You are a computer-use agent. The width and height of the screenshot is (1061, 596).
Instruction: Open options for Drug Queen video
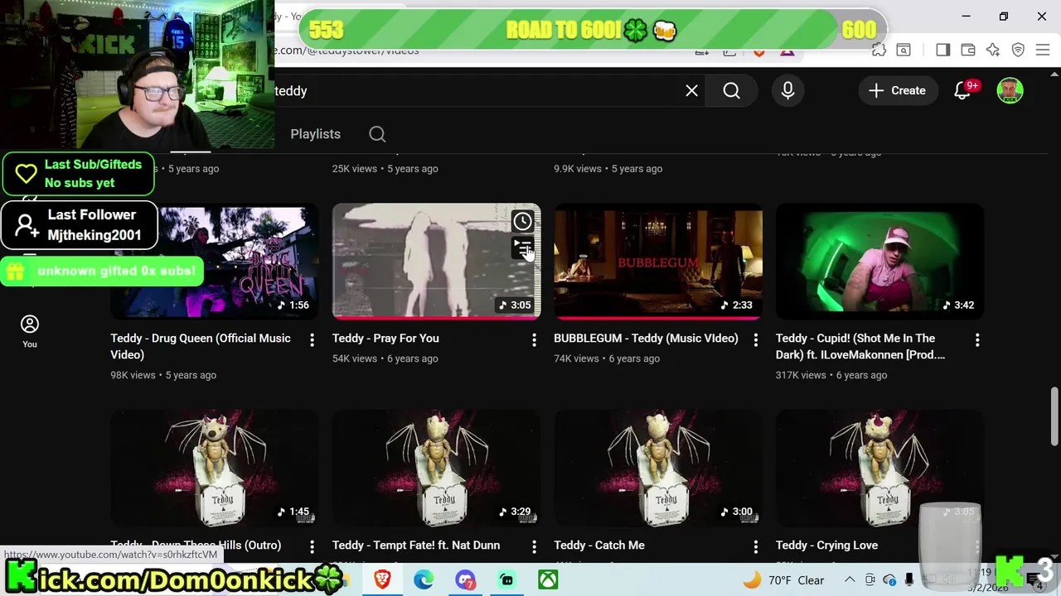click(312, 339)
